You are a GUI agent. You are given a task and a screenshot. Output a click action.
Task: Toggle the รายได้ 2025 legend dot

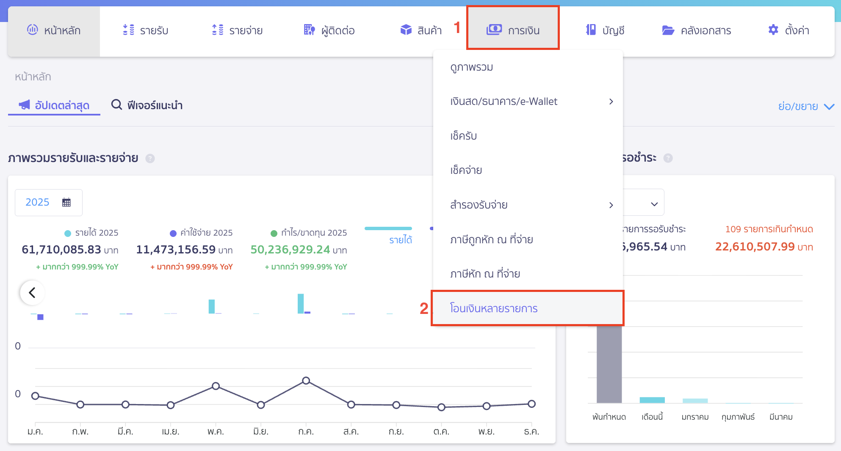pos(68,233)
